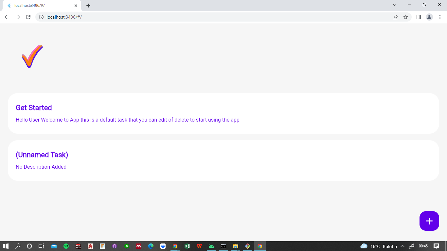Open Windows taskbar search

click(18, 246)
